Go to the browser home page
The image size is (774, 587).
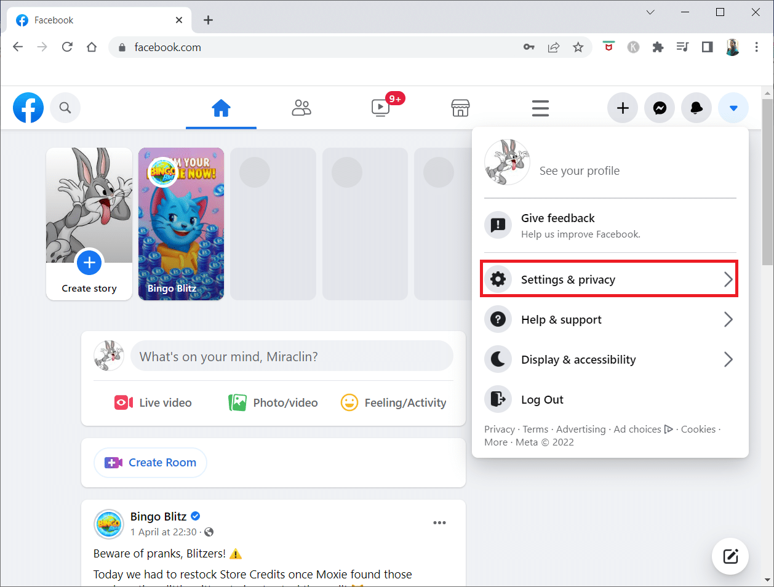click(x=92, y=47)
